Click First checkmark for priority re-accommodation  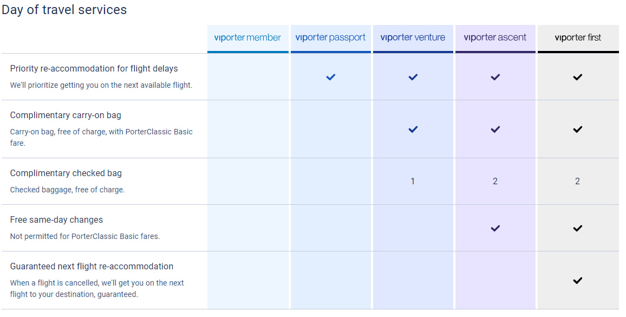pyautogui.click(x=577, y=77)
